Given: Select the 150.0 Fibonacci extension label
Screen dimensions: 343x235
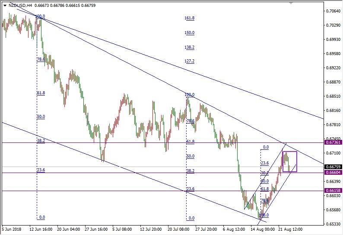Looking at the screenshot, I should click(x=189, y=33).
